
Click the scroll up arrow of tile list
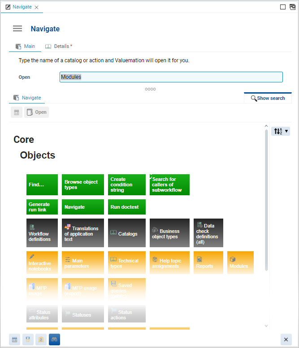pyautogui.click(x=266, y=126)
